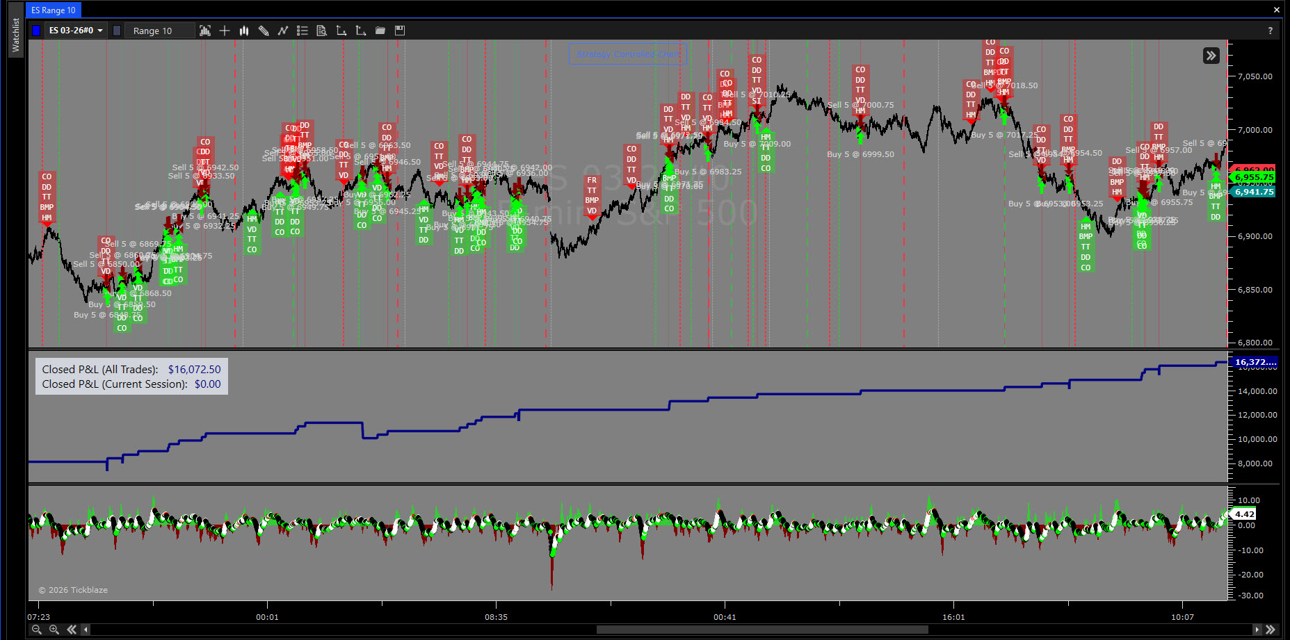Expand the side panel double-chevron button
Screen dimensions: 1290x640
pos(1211,56)
